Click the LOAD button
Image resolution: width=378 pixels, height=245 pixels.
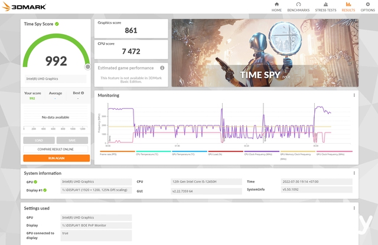(x=39, y=140)
